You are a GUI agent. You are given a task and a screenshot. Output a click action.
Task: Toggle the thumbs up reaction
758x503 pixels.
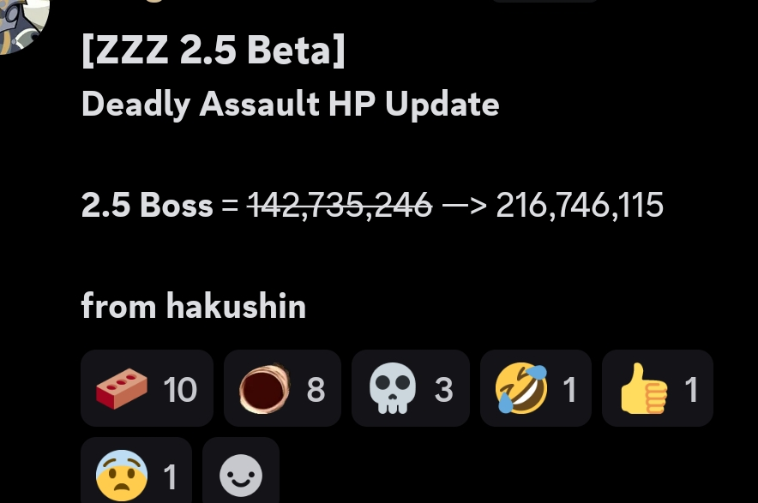658,388
